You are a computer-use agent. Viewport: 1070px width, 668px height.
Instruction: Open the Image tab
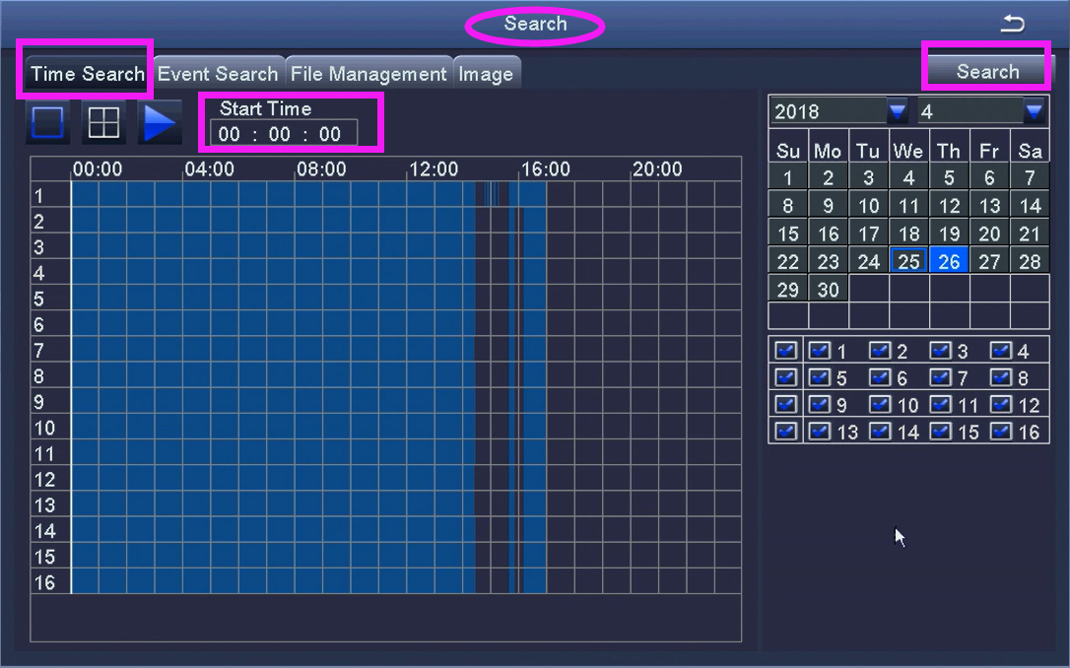point(486,73)
